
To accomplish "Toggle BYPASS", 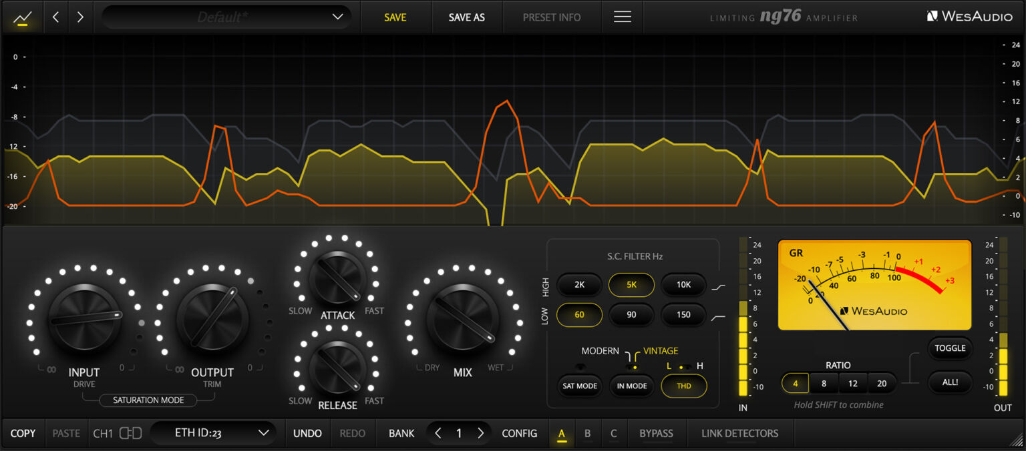I will pyautogui.click(x=656, y=434).
